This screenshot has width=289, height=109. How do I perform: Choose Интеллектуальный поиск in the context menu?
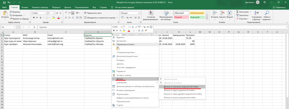click(x=135, y=56)
